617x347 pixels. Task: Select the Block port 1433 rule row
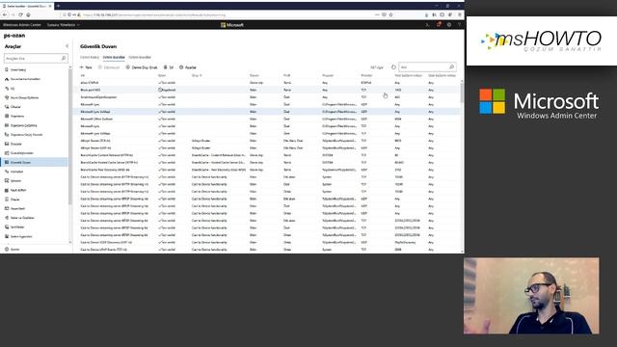coord(266,90)
